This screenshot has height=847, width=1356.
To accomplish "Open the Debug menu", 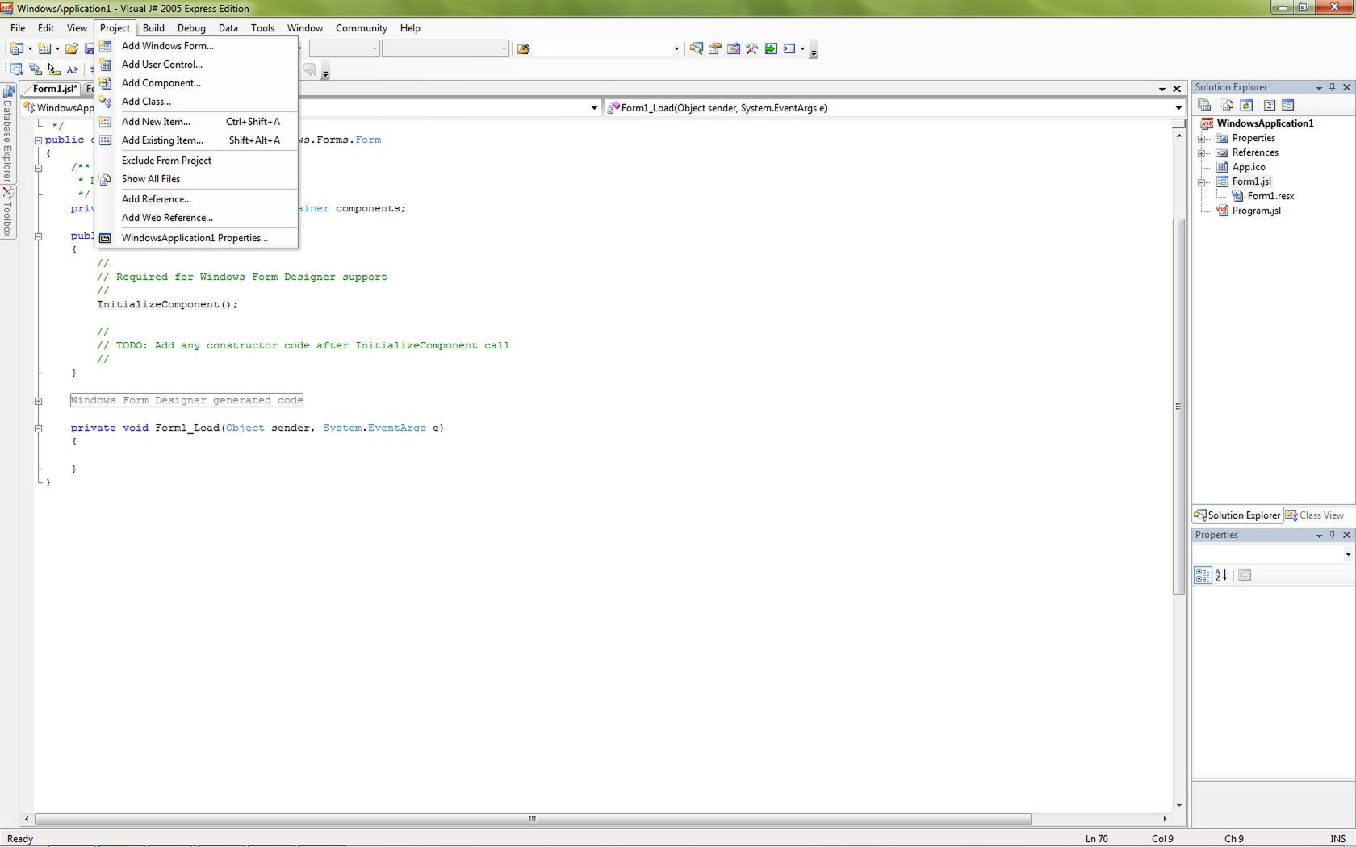I will click(191, 28).
